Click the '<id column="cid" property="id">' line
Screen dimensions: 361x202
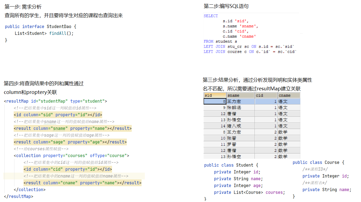click(68, 169)
